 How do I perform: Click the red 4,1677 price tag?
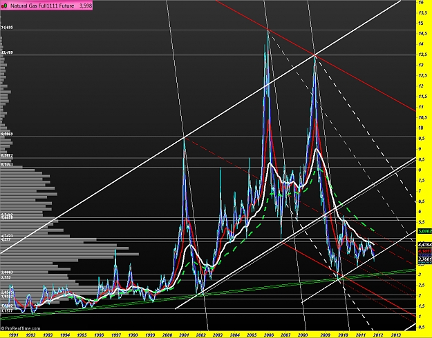[424, 251]
